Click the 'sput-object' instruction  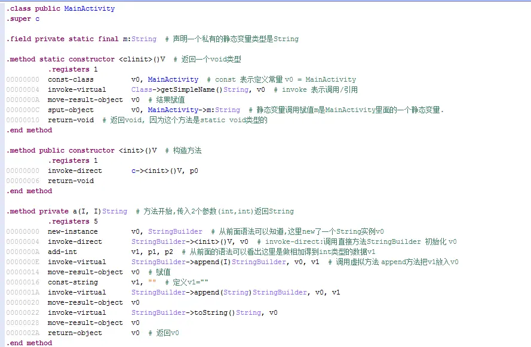[x=70, y=110]
